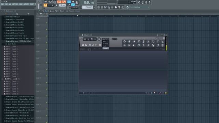Screen dimensions: 219x123
Task: Click Edison scissors edit tool icon
Action: 90,45
